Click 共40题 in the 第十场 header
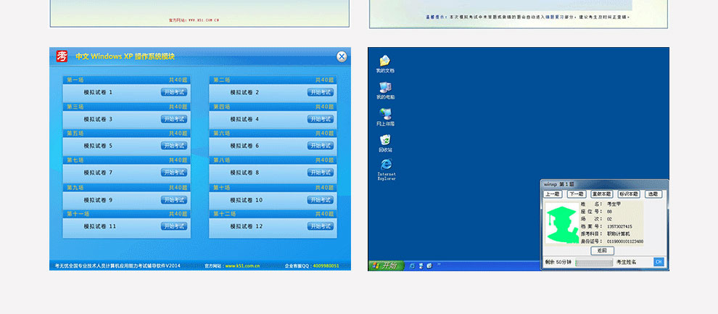The height and width of the screenshot is (314, 718). coord(325,188)
